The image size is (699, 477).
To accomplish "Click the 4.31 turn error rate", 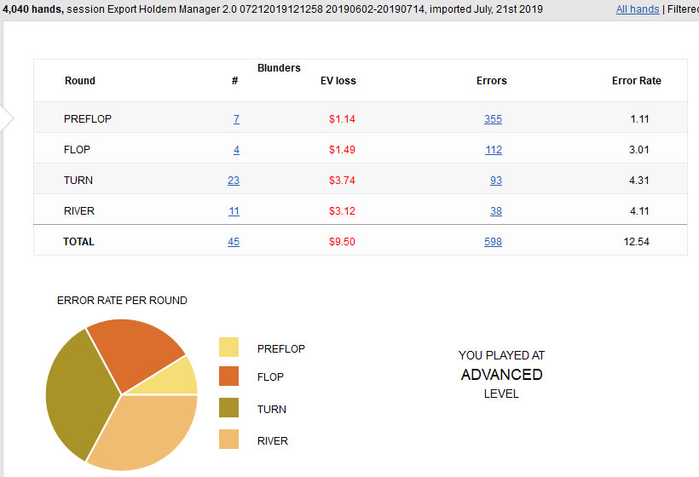I will pyautogui.click(x=638, y=181).
